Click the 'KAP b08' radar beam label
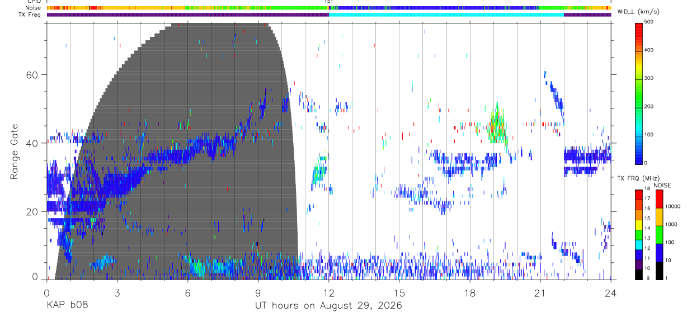The image size is (687, 317). (x=67, y=306)
